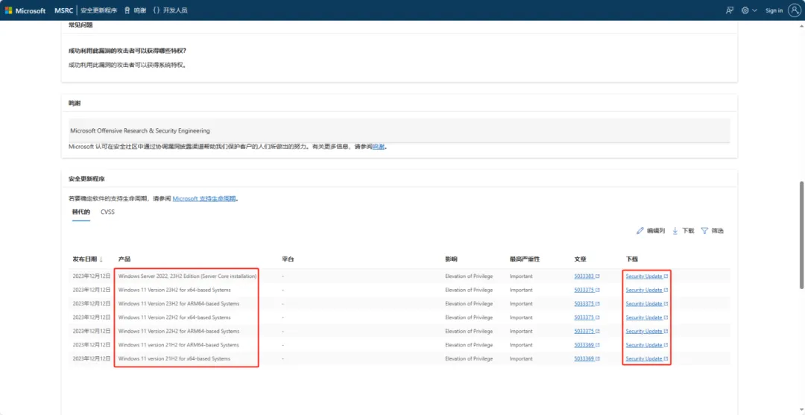Open Security Update for Windows 11 22H2 ARM64

pyautogui.click(x=647, y=331)
